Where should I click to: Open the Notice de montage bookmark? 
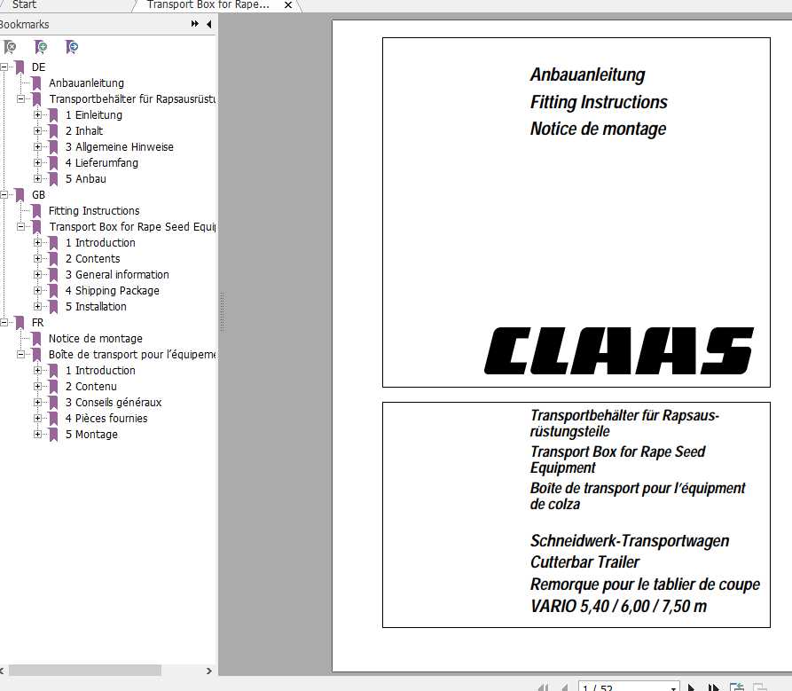[96, 339]
